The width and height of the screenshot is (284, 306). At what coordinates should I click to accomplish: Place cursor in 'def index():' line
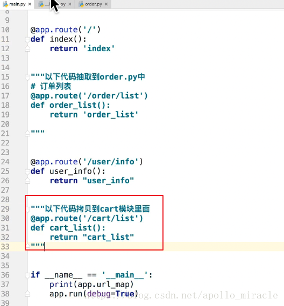[59, 39]
